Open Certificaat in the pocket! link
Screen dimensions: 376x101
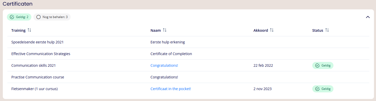[x=171, y=89]
